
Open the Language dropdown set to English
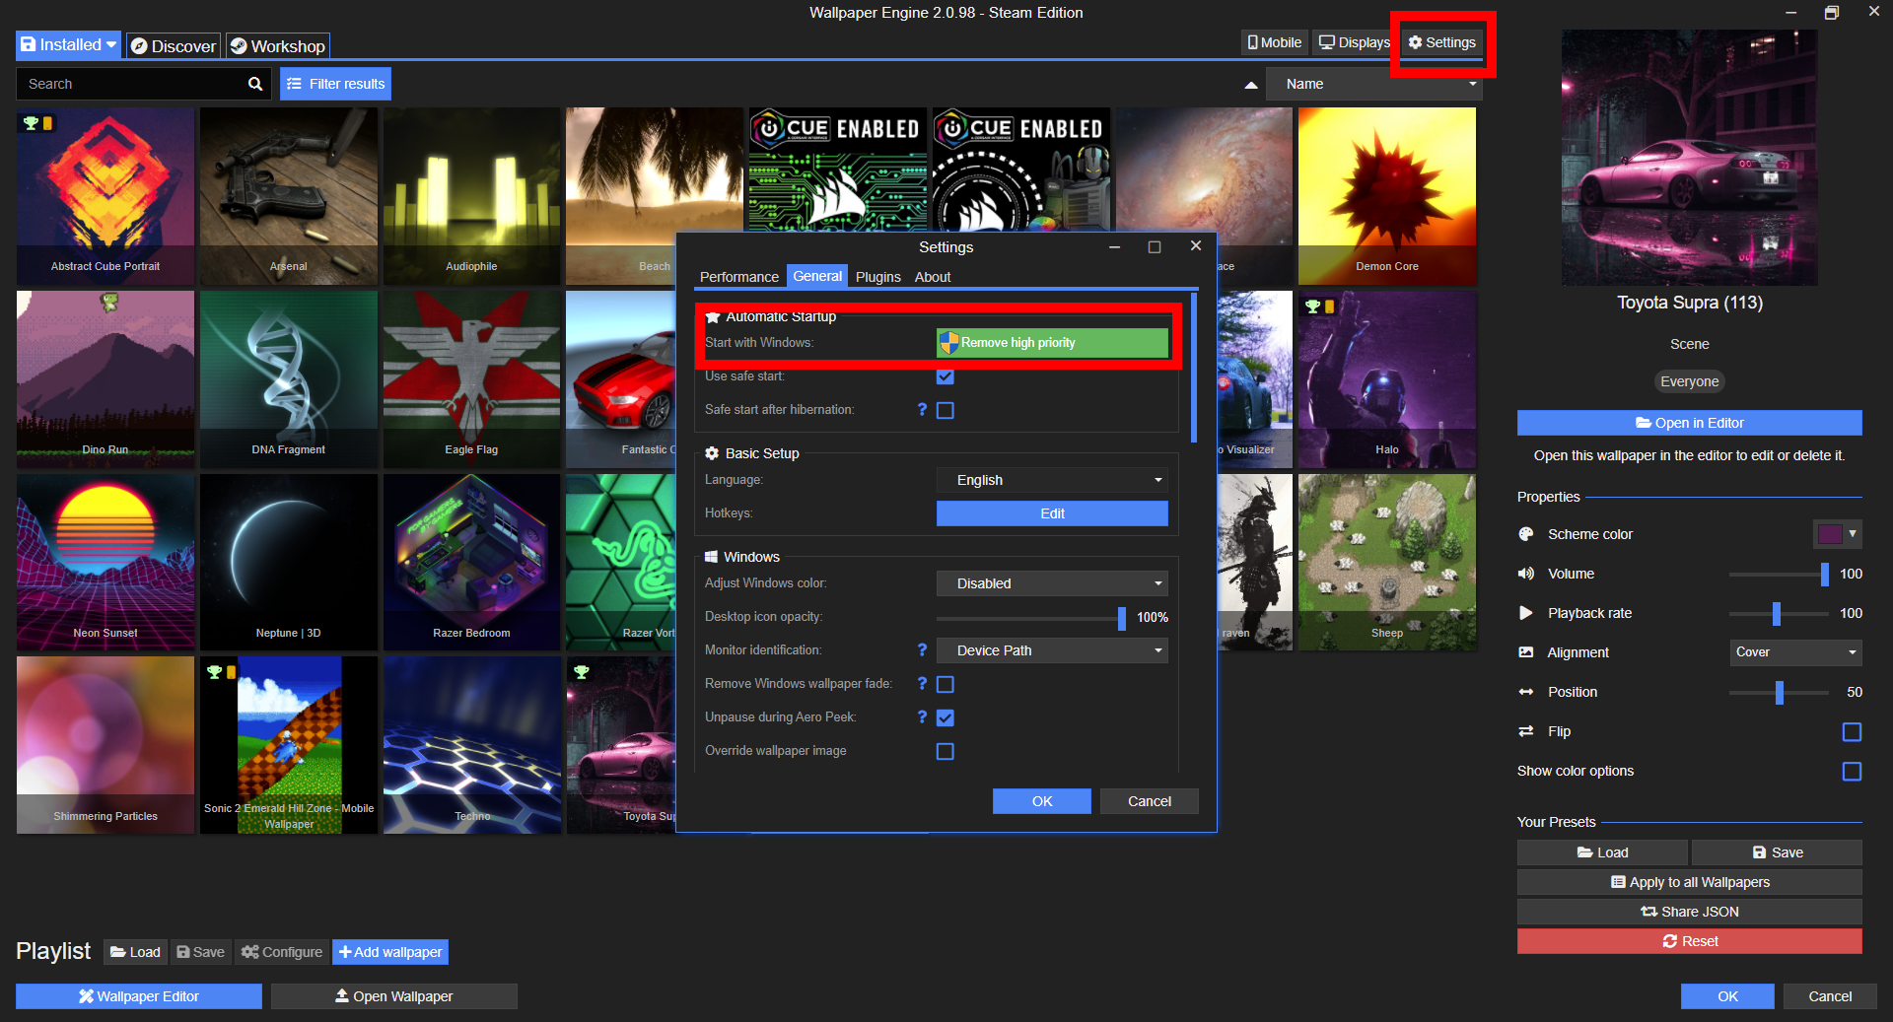coord(1052,480)
